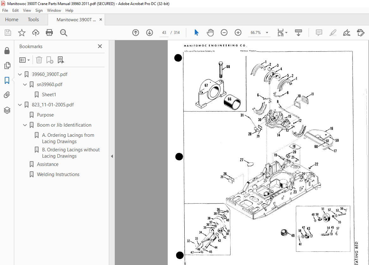Select Boom or Jib Identification bookmark label
This screenshot has height=265, width=369.
click(x=64, y=125)
